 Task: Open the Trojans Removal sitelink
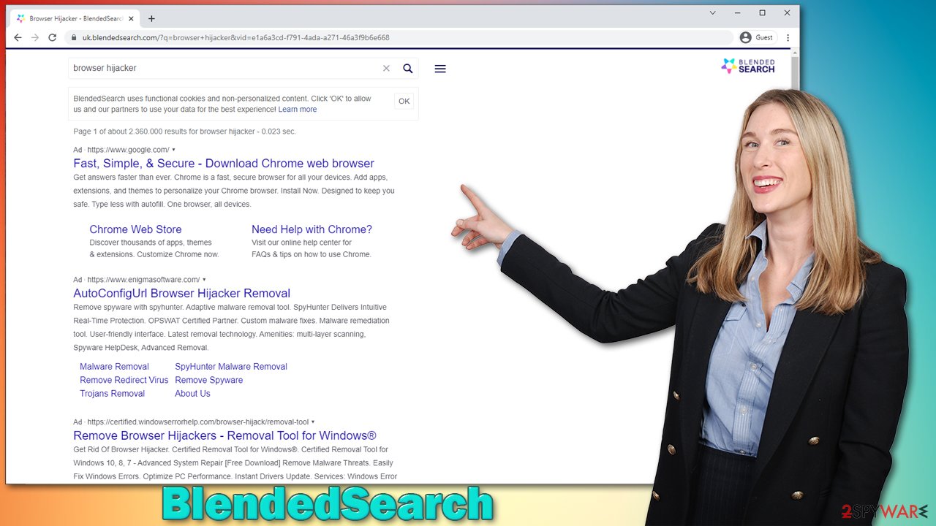click(x=113, y=394)
